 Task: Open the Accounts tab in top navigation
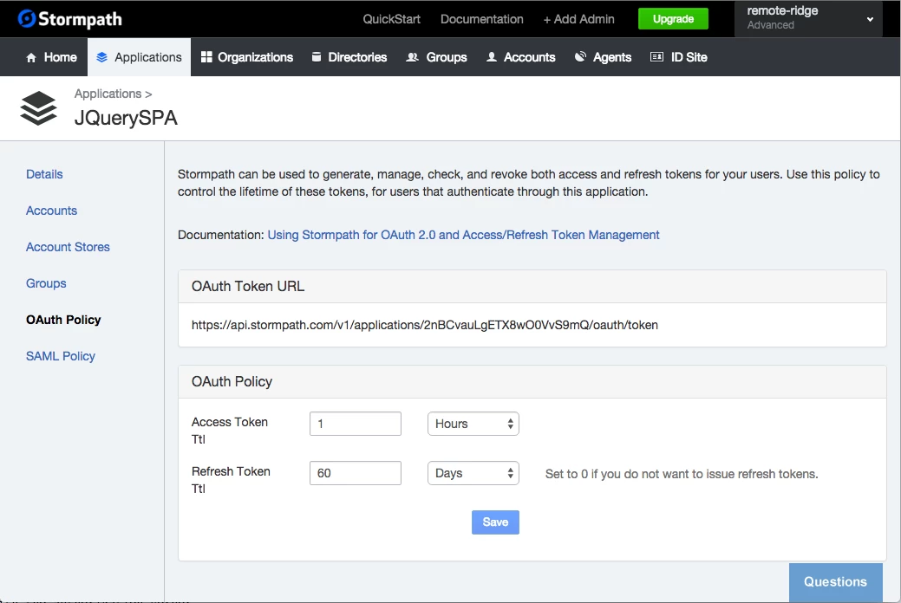(521, 57)
